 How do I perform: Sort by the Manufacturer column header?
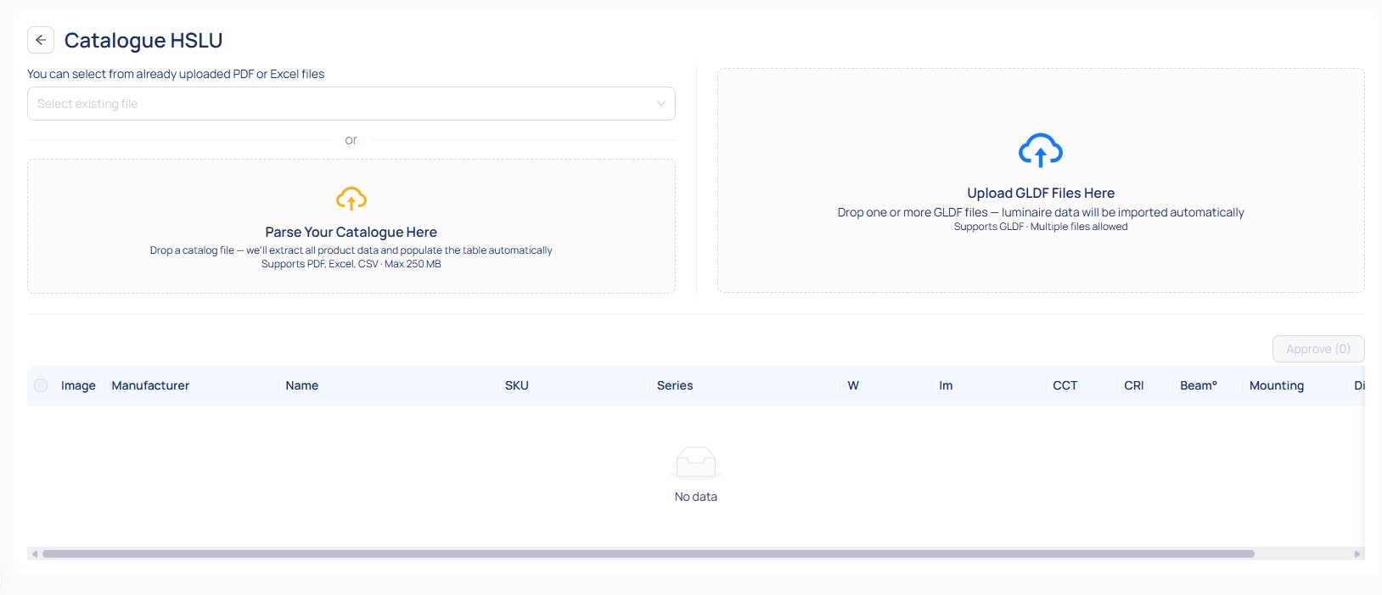coord(150,385)
